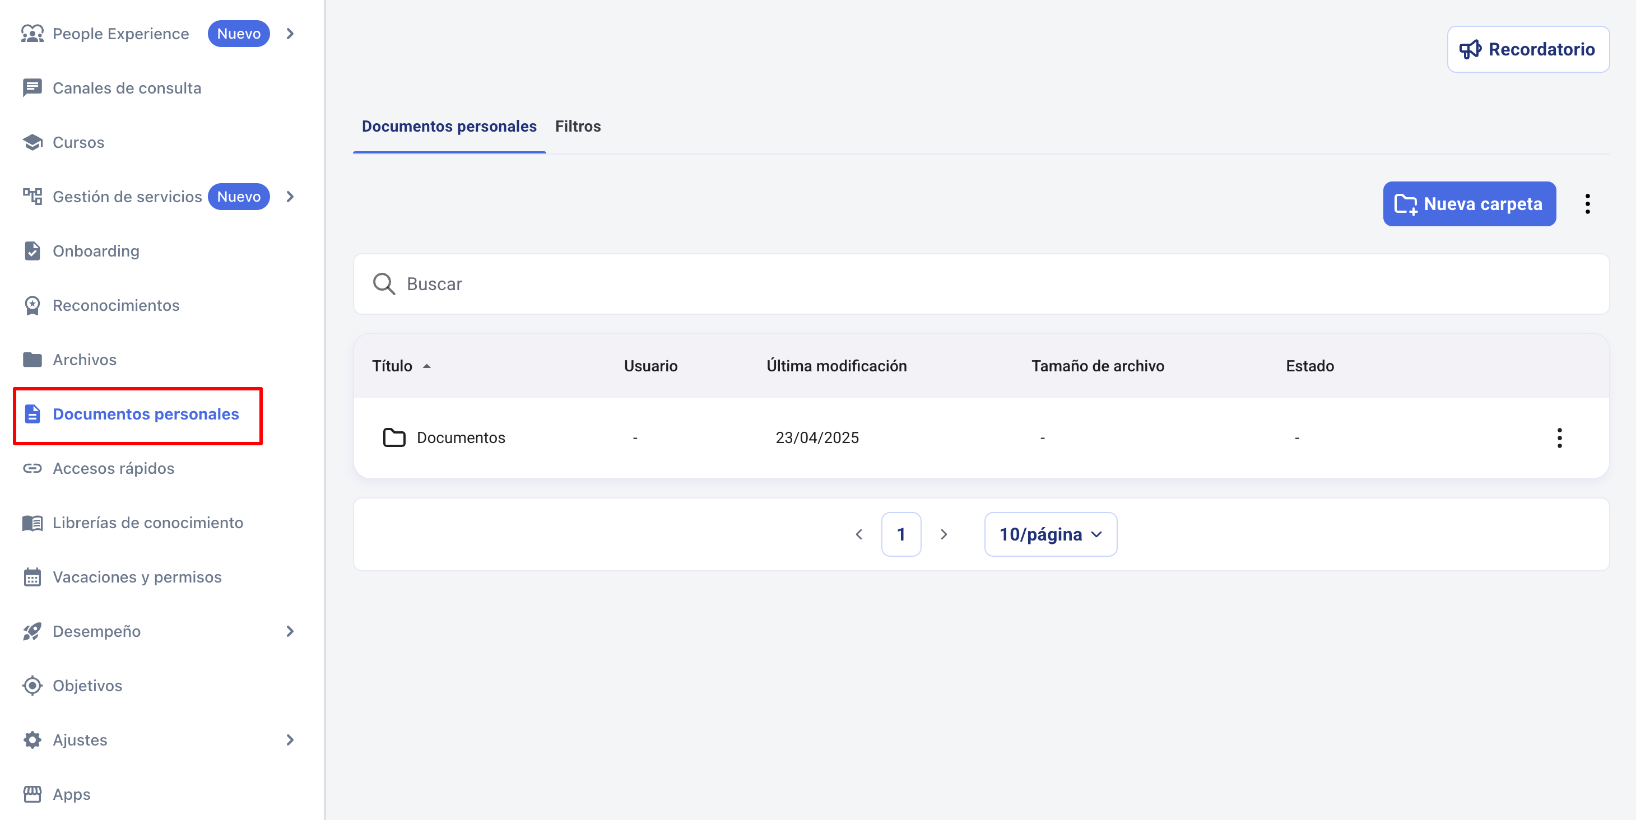Click the Canales de consulta chat icon

(32, 87)
